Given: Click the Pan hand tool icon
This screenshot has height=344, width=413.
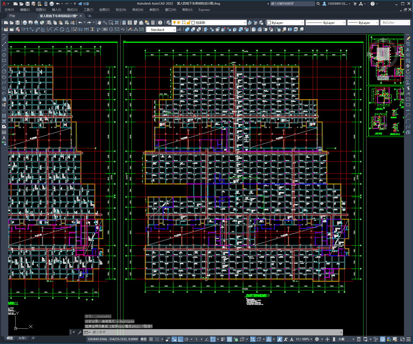Looking at the screenshot, I should [99, 23].
